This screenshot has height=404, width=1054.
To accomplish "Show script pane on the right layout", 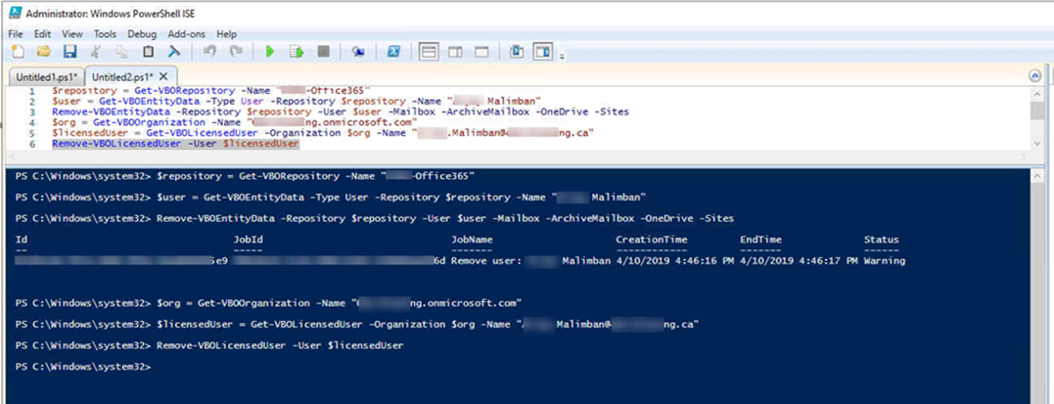I will coord(455,51).
